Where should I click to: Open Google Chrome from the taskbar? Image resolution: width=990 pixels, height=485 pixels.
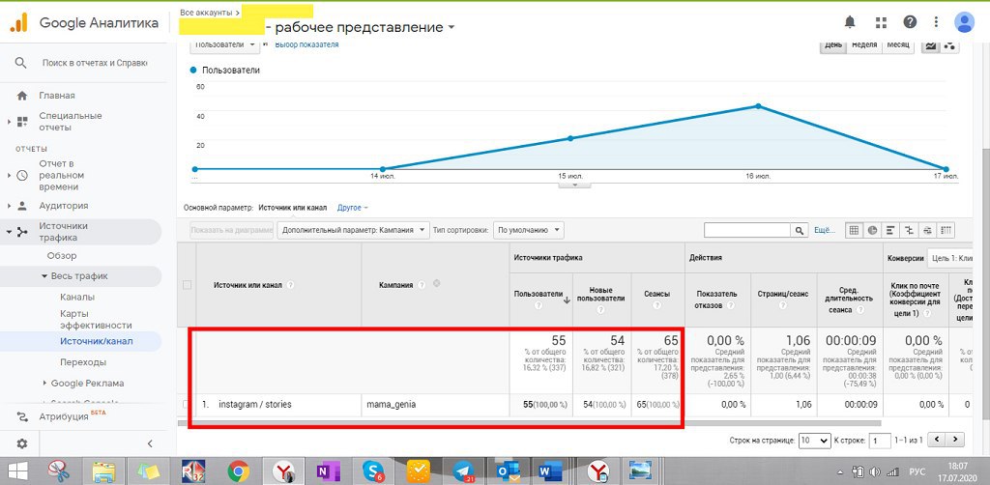tap(238, 471)
